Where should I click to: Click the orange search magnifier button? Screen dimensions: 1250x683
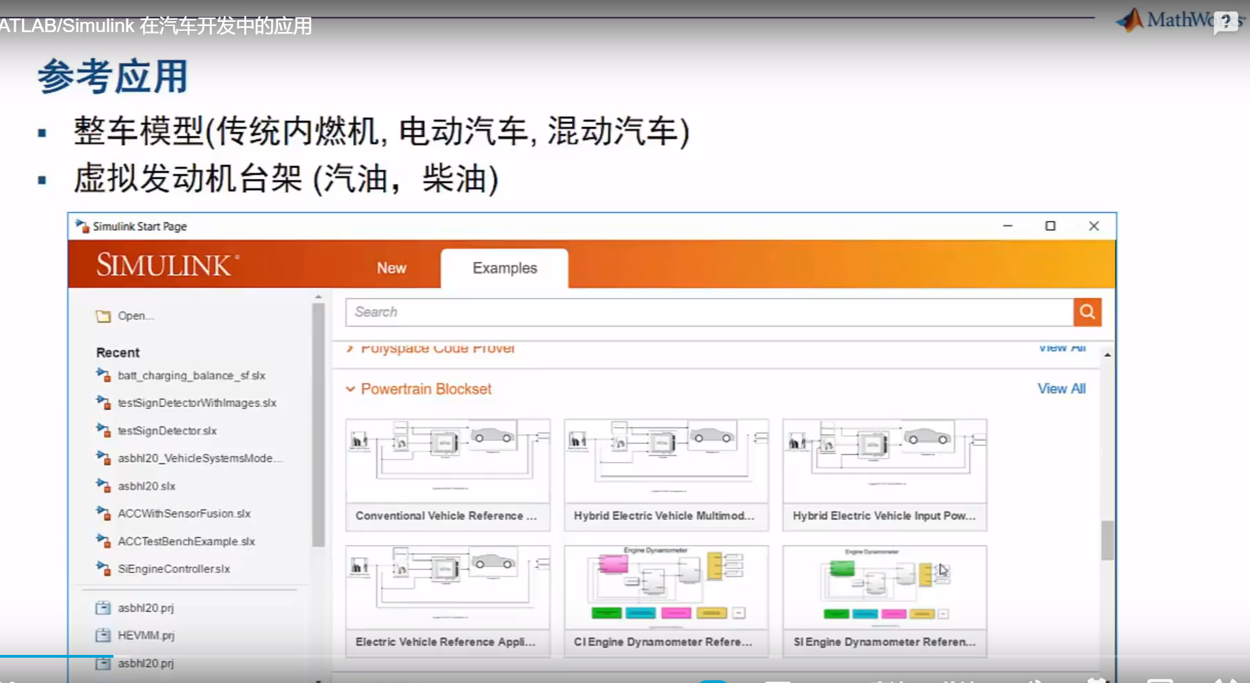click(1087, 312)
